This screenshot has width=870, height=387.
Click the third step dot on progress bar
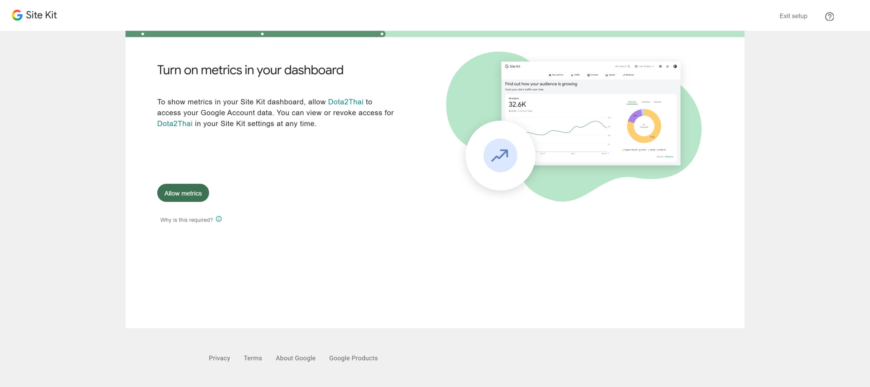point(382,34)
